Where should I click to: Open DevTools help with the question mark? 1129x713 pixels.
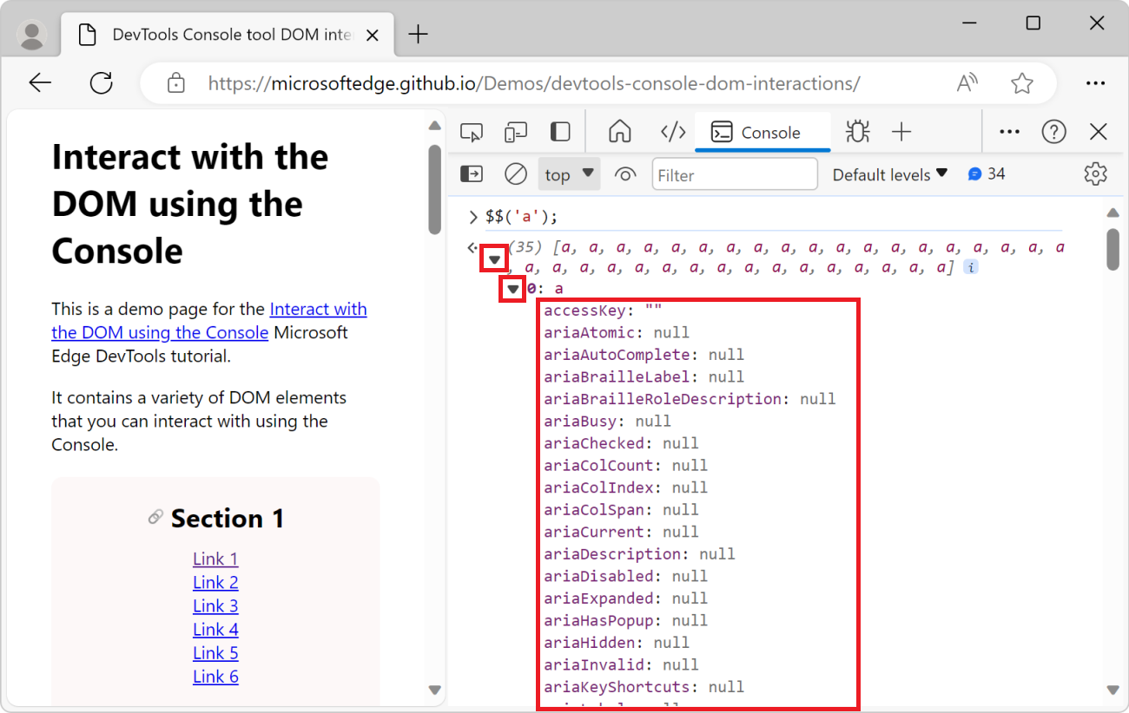click(1053, 131)
